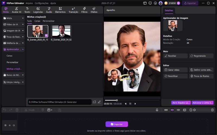Image resolution: width=217 pixels, height=135 pixels.
Task: Open the Filtros tool
Action: [x=84, y=10]
